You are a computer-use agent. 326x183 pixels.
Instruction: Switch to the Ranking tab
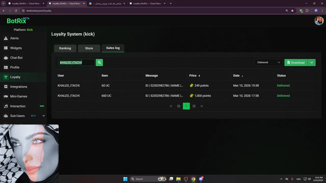[x=65, y=48]
